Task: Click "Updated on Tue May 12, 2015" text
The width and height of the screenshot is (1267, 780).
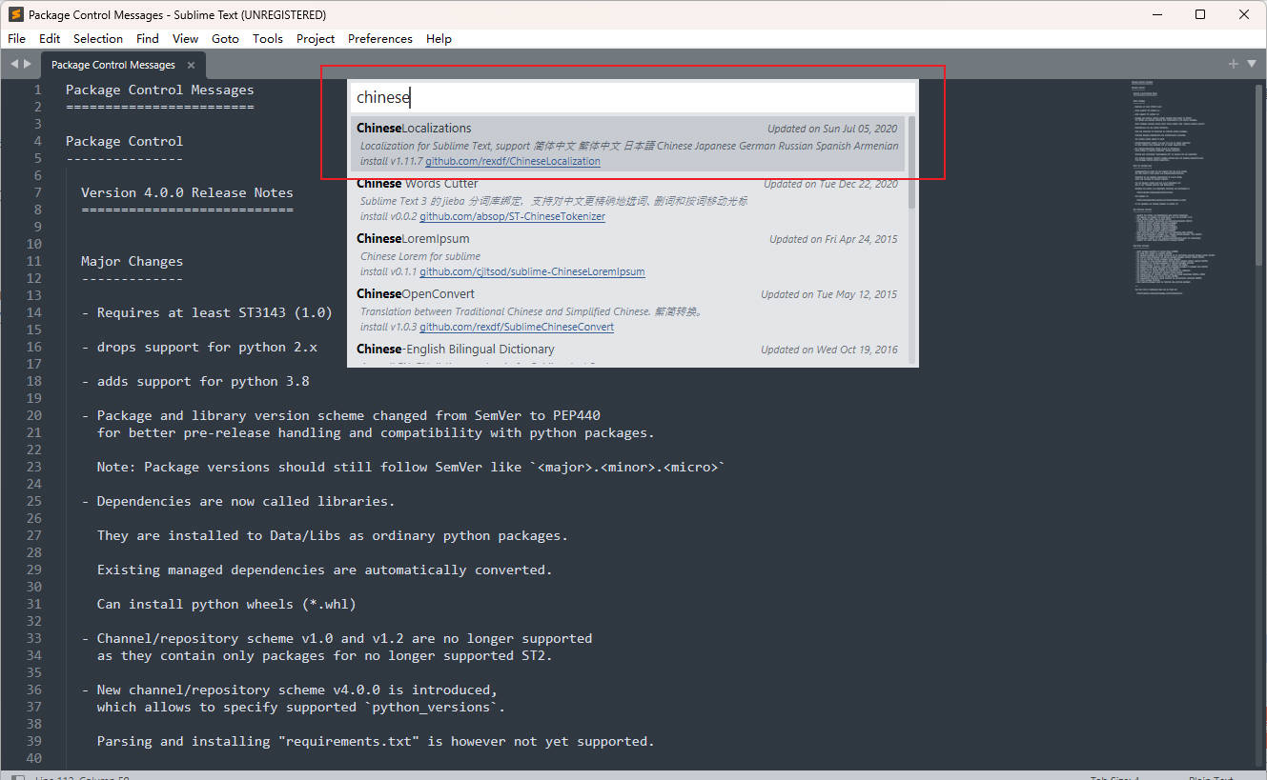Action: pos(828,294)
